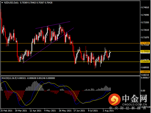Select the NZDUSD,Daily chart title

[x=11, y=3]
